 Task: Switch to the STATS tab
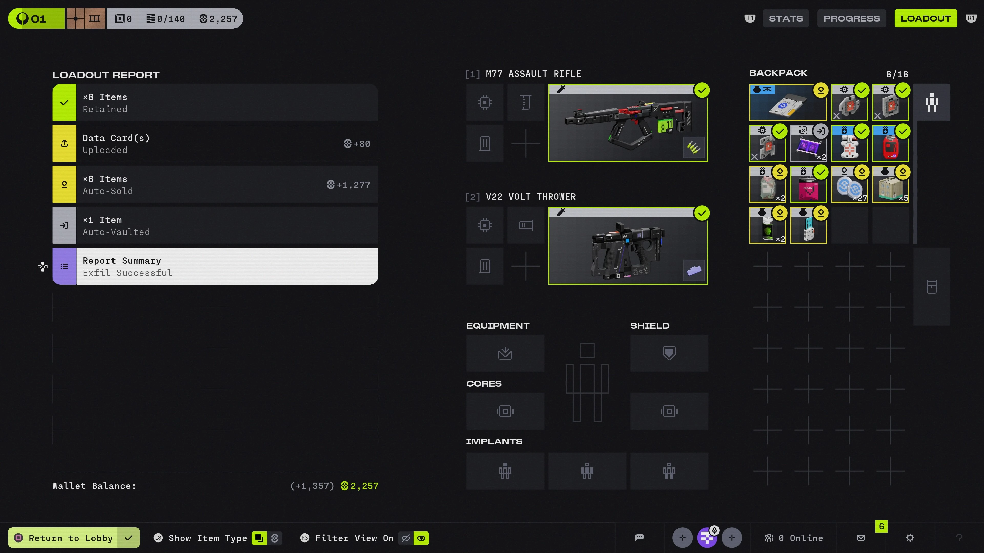pyautogui.click(x=785, y=18)
